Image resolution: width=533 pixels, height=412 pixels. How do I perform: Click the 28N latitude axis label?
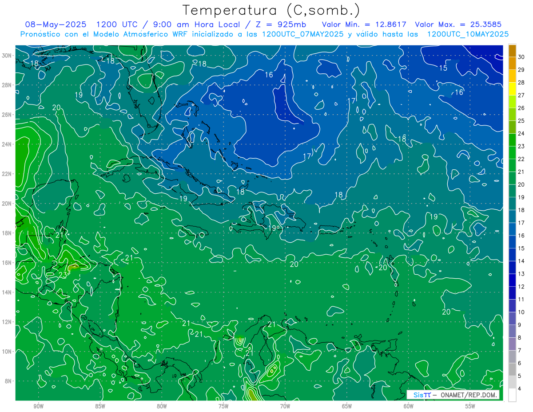point(7,85)
